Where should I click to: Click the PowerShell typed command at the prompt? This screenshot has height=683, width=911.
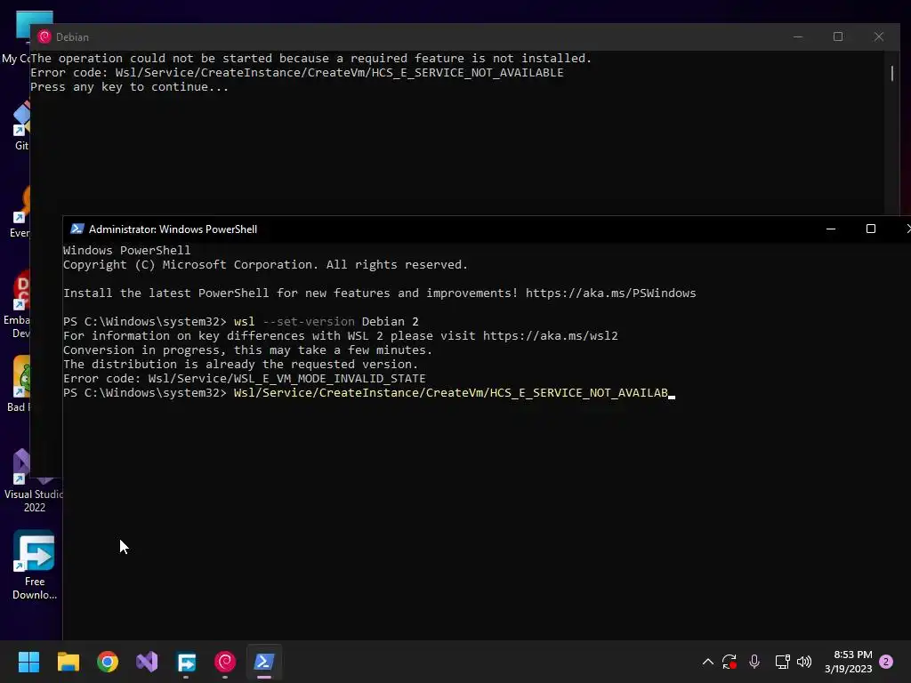tap(451, 393)
